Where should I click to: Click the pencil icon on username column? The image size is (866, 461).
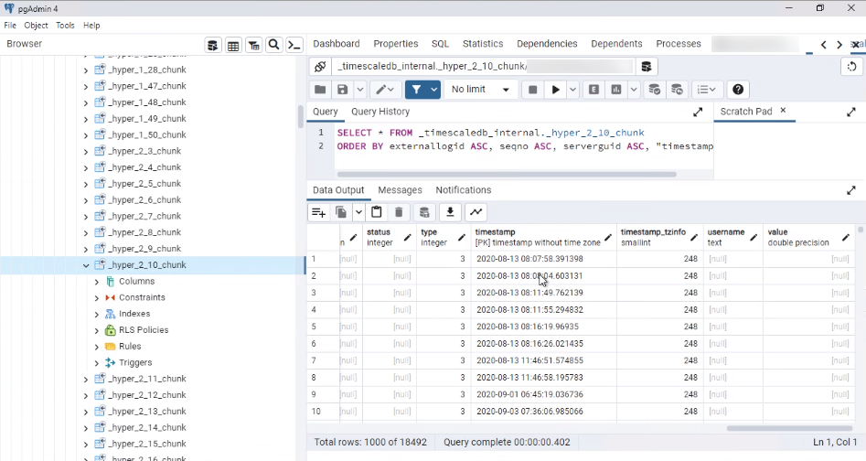754,238
